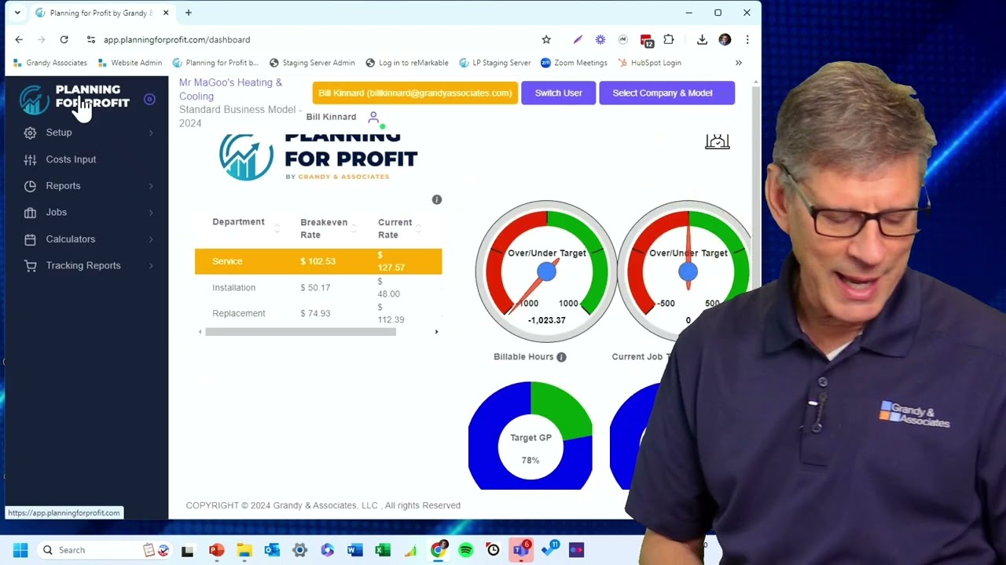Click the Reports pie chart icon
The width and height of the screenshot is (1006, 565).
30,186
